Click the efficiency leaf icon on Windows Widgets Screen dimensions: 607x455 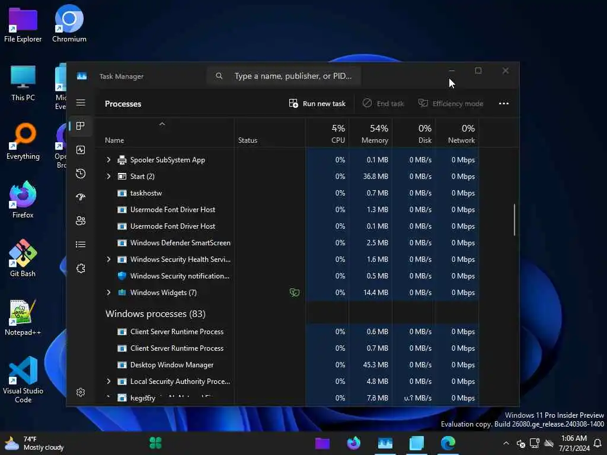[x=295, y=293]
